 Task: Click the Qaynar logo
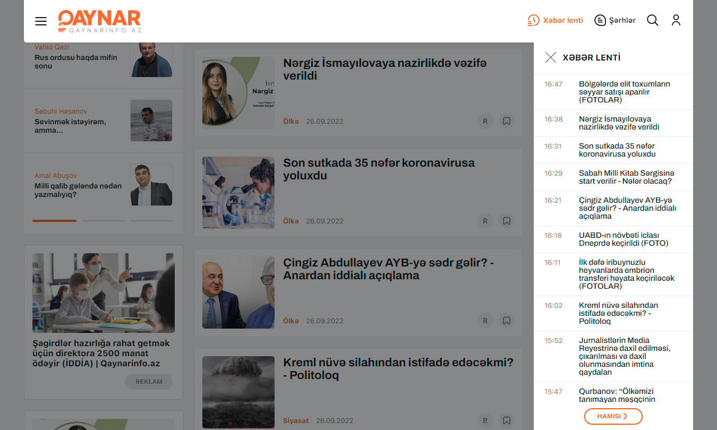(x=99, y=21)
